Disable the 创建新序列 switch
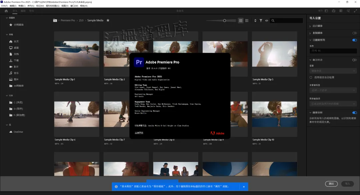The image size is (360, 195). point(354,40)
